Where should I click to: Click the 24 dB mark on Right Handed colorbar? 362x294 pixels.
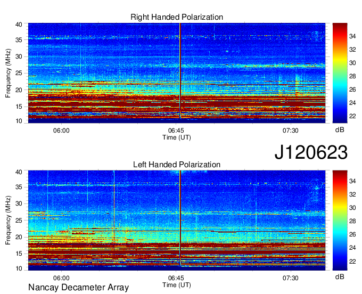(x=352, y=103)
